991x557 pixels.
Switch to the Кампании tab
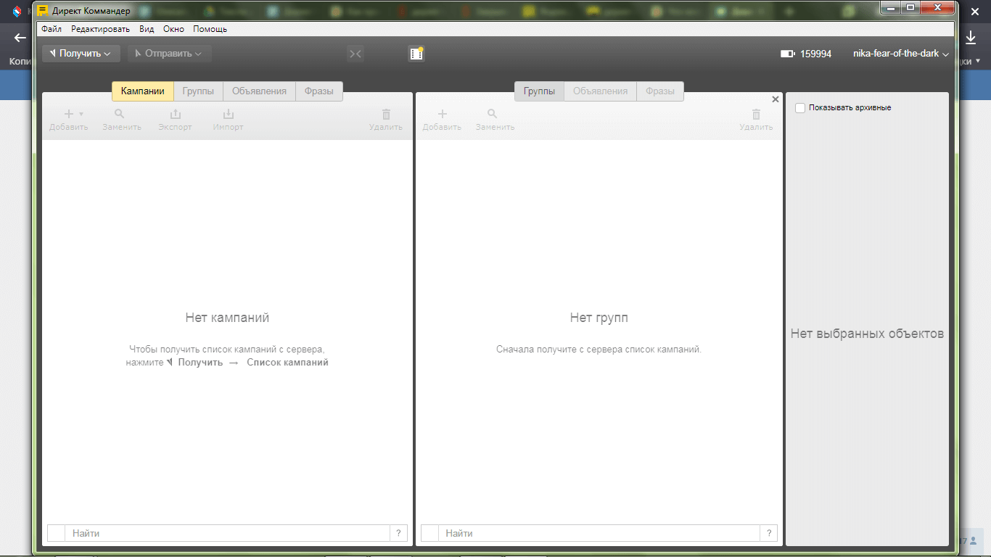143,91
